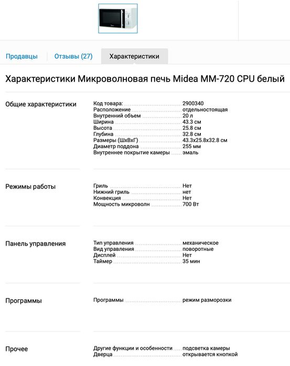Click the value 255 мм
Image resolution: width=290 pixels, height=366 pixels.
tap(191, 147)
